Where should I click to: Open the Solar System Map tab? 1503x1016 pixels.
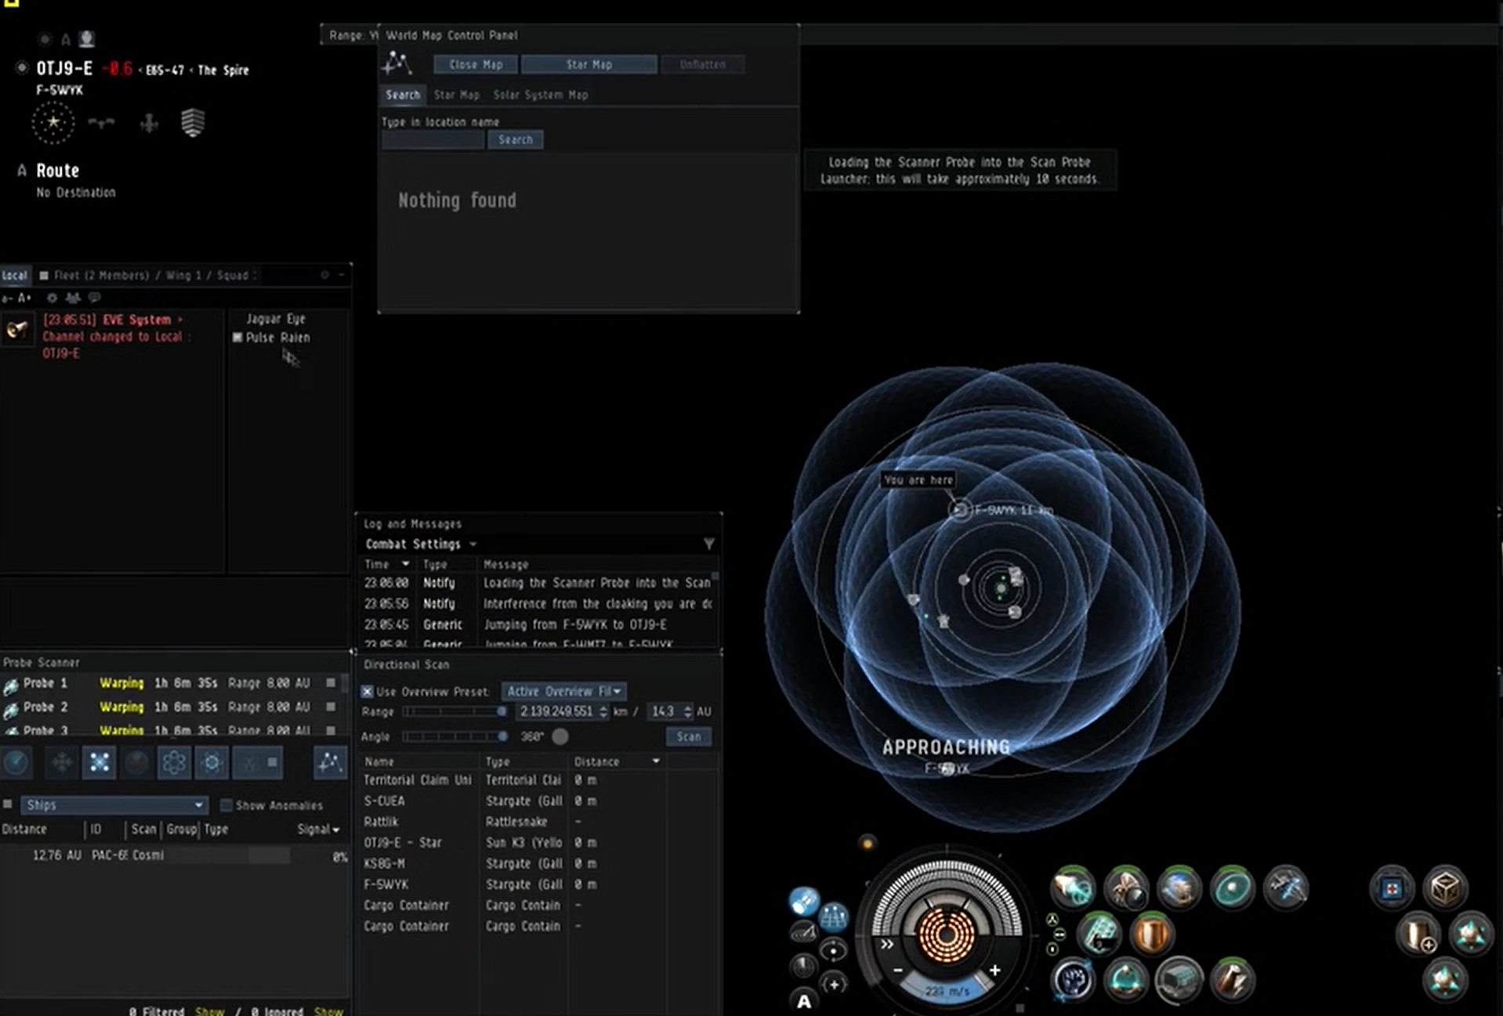click(x=540, y=95)
